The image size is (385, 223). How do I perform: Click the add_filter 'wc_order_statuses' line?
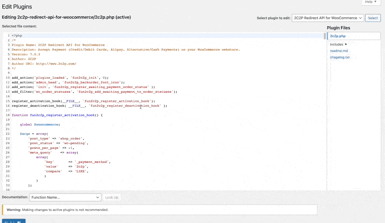94,91
